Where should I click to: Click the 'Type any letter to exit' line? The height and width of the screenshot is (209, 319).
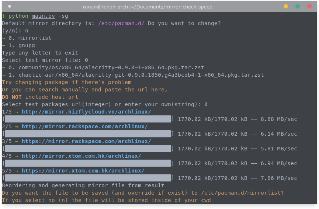[40, 53]
